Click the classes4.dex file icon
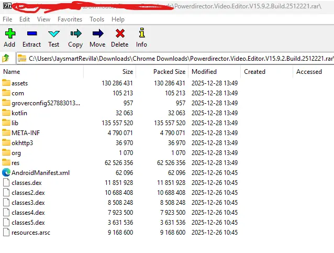334x253 pixels. tap(6, 212)
